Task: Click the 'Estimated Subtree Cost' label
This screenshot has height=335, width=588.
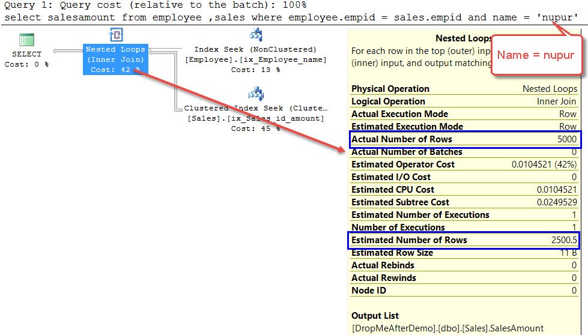Action: 400,202
